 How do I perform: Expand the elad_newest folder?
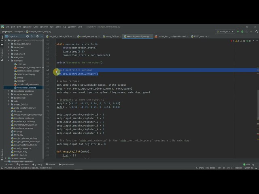tap(9, 54)
